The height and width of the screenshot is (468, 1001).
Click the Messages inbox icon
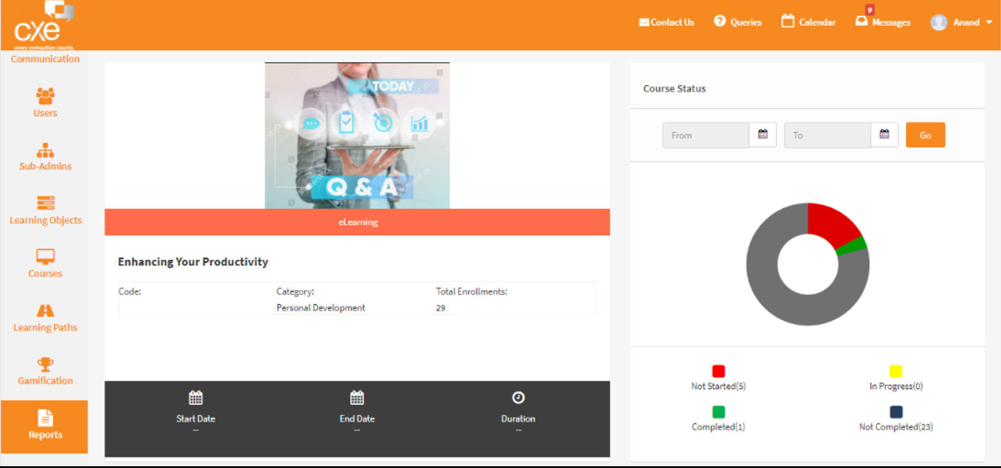(861, 21)
